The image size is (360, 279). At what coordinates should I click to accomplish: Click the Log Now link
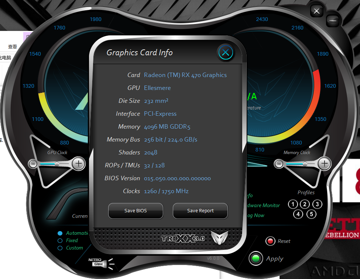tap(256, 215)
